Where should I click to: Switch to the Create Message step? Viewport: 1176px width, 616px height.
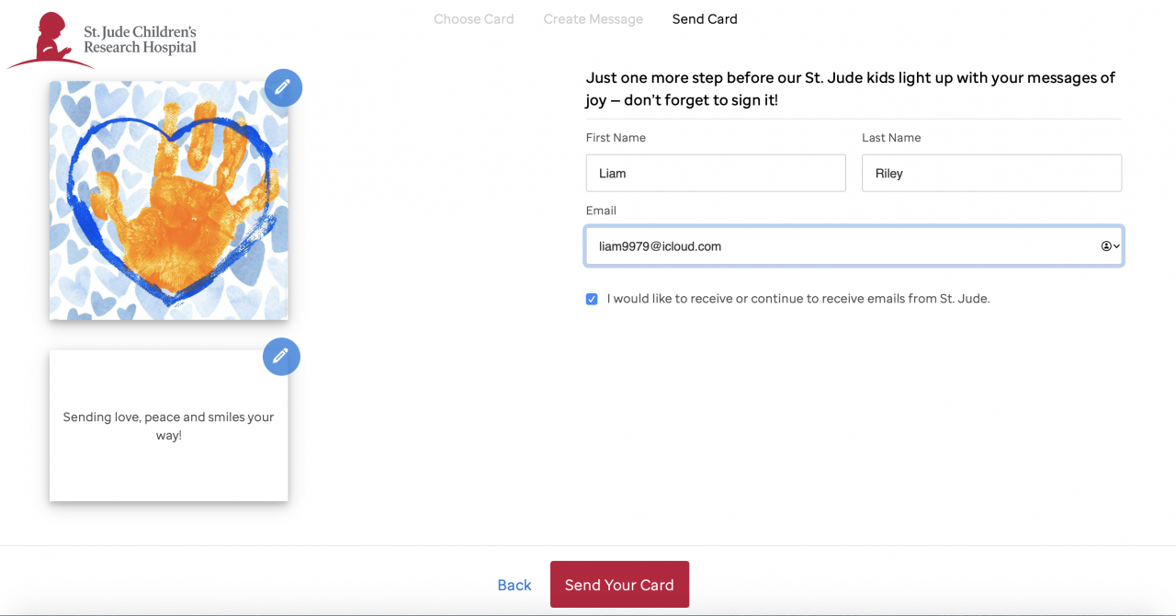[594, 18]
